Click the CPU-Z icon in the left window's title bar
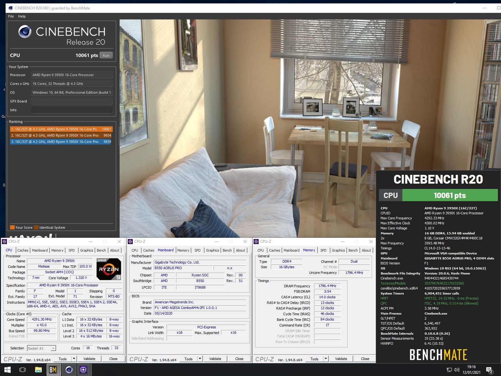The width and height of the screenshot is (501, 376). 4,242
